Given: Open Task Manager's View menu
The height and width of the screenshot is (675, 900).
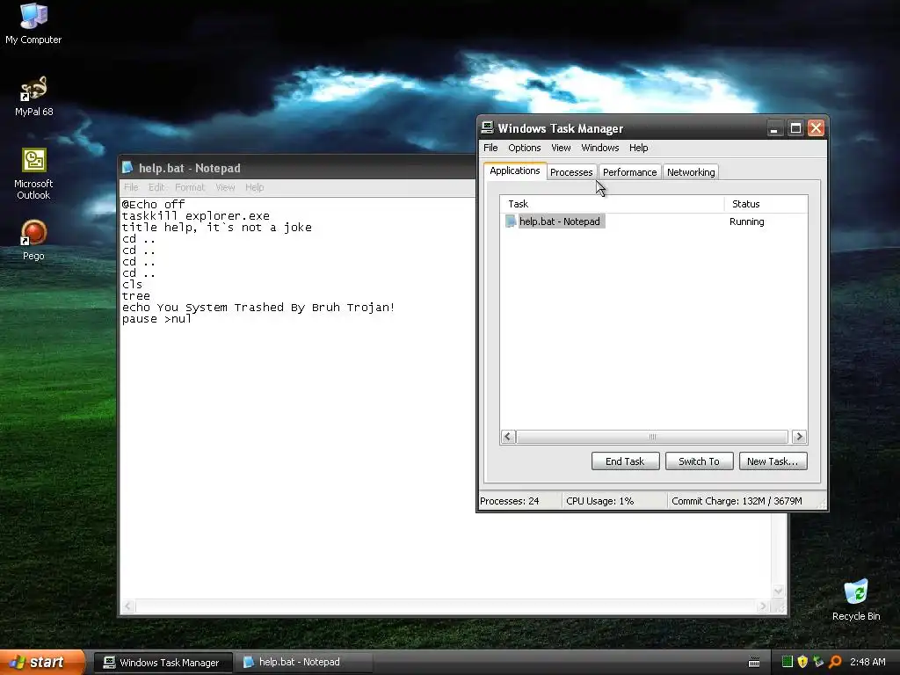Looking at the screenshot, I should 561,148.
